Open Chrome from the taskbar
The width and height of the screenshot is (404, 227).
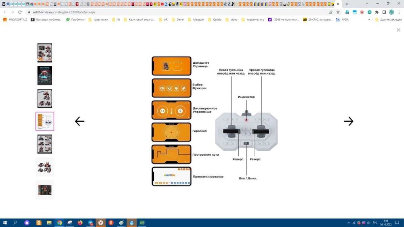(x=59, y=223)
